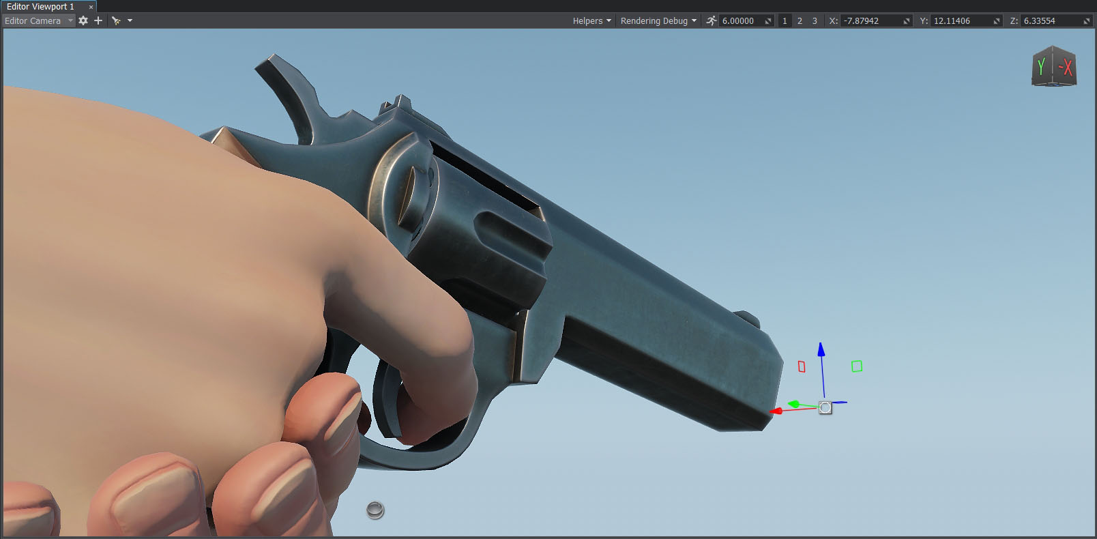Click the add camera plus icon
The width and height of the screenshot is (1097, 539).
[98, 20]
